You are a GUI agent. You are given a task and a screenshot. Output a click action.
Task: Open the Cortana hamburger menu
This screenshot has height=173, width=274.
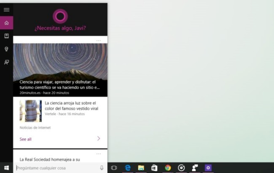[x=6, y=9]
